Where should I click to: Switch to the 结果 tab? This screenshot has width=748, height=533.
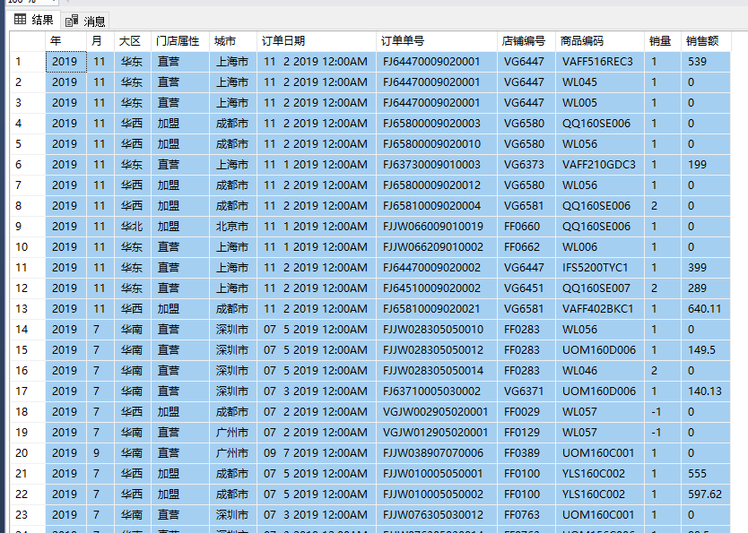point(34,20)
